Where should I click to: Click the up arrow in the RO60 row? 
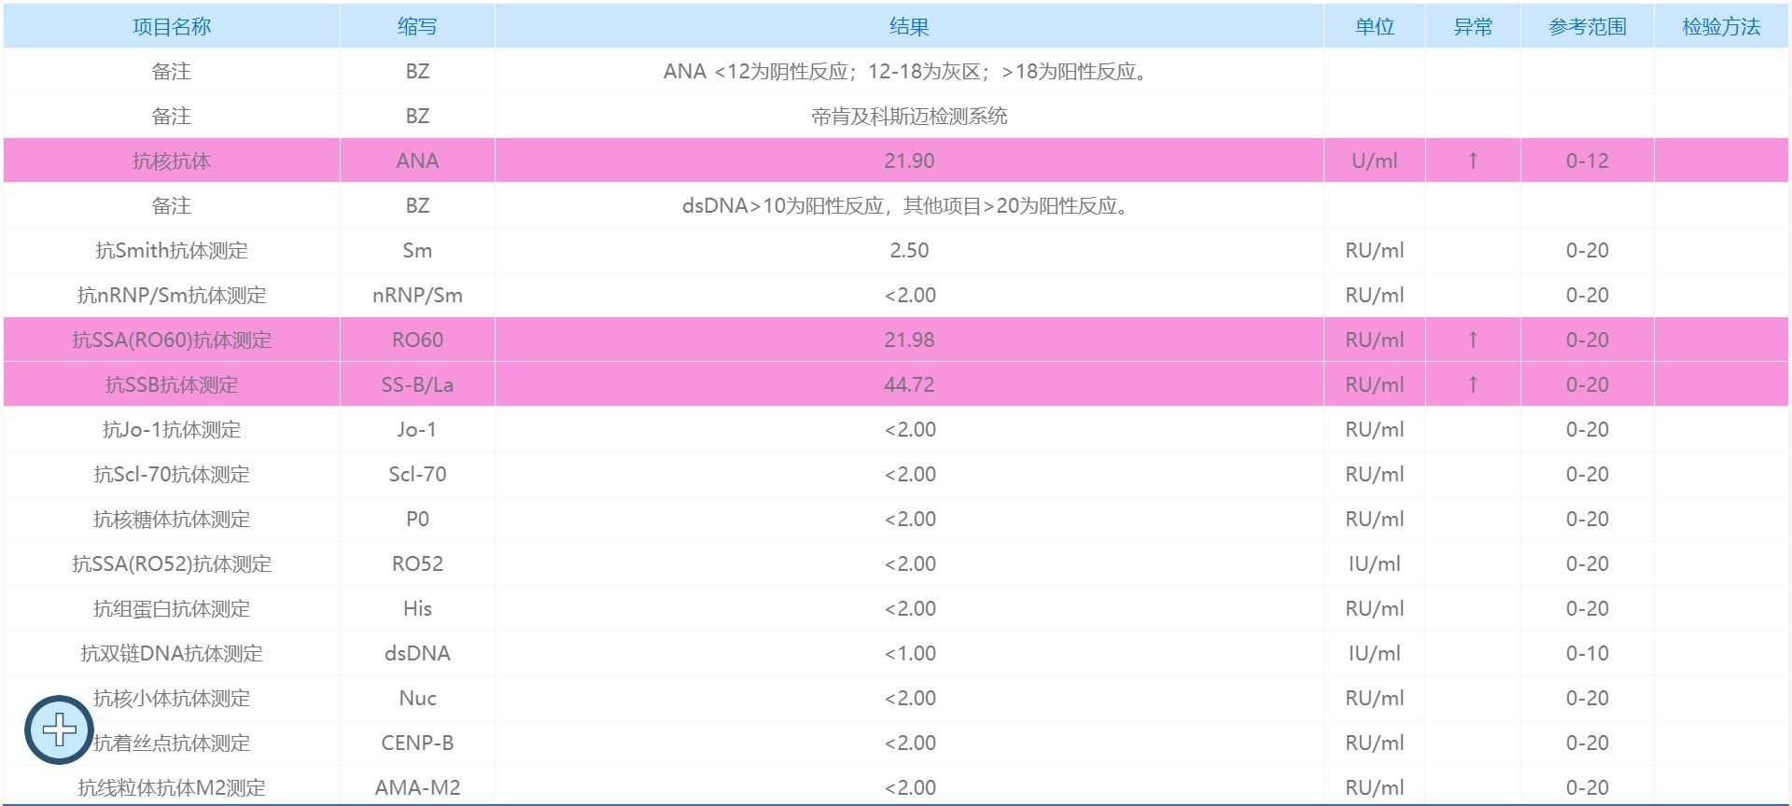click(x=1473, y=340)
